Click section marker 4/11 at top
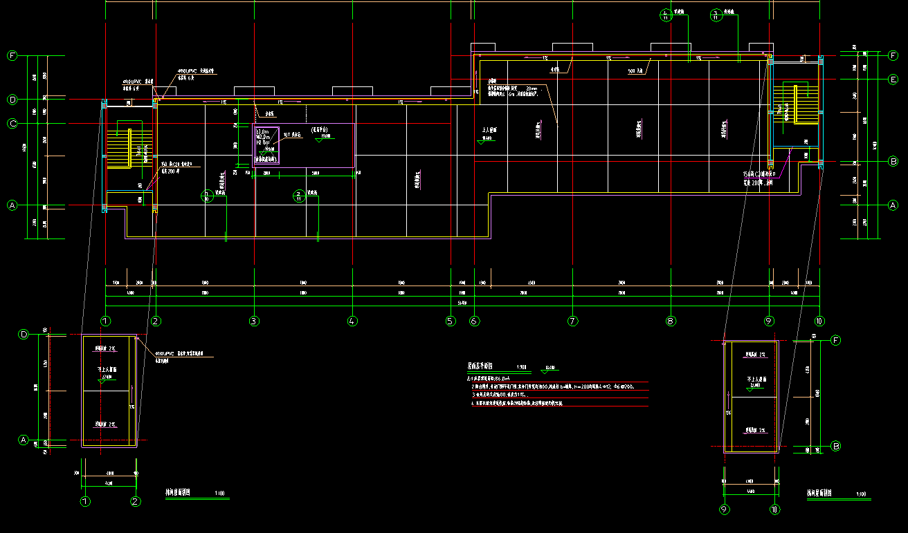 click(x=666, y=15)
